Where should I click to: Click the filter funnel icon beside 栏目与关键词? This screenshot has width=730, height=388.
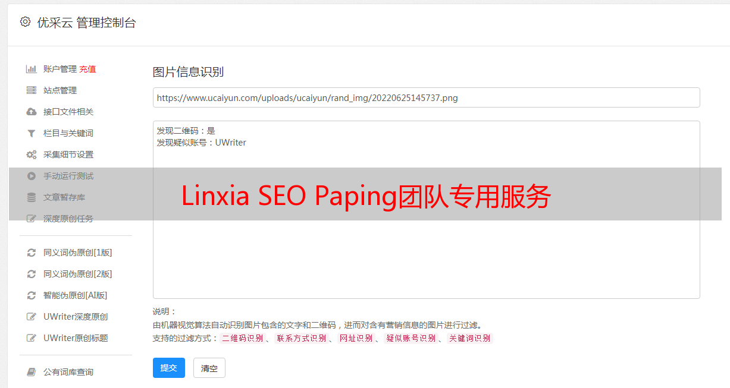pyautogui.click(x=32, y=133)
